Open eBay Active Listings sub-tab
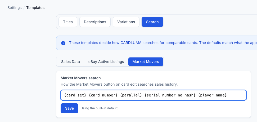The height and width of the screenshot is (122, 257). point(106,62)
